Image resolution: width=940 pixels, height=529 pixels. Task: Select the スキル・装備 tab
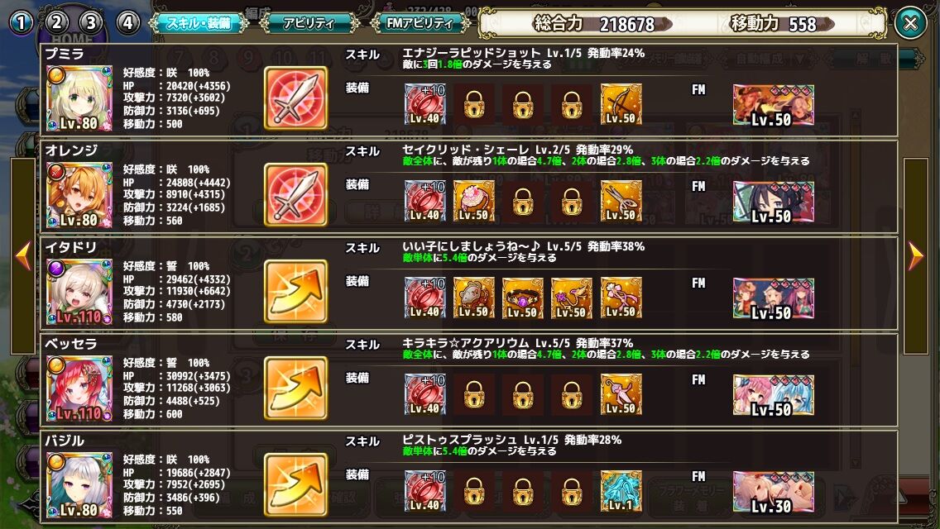199,23
